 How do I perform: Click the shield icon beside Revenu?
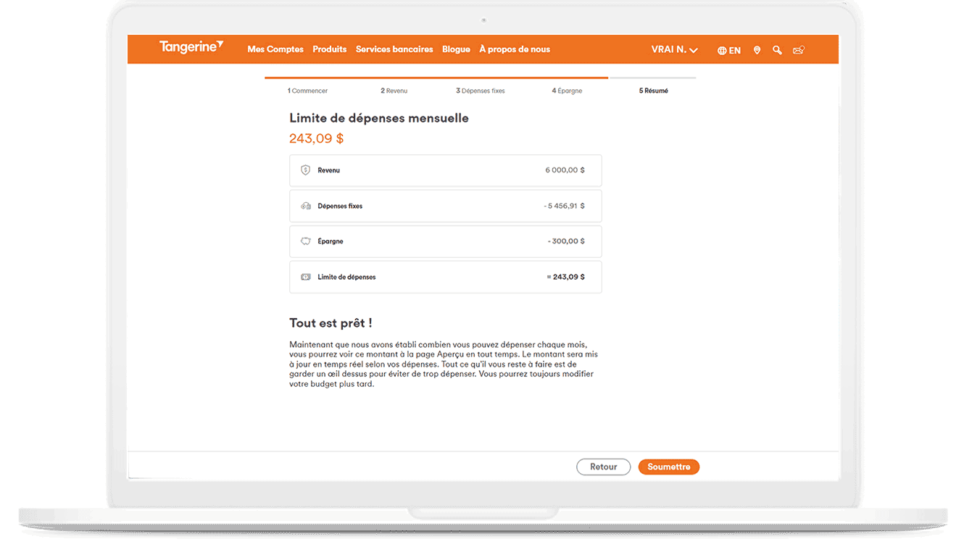point(305,170)
